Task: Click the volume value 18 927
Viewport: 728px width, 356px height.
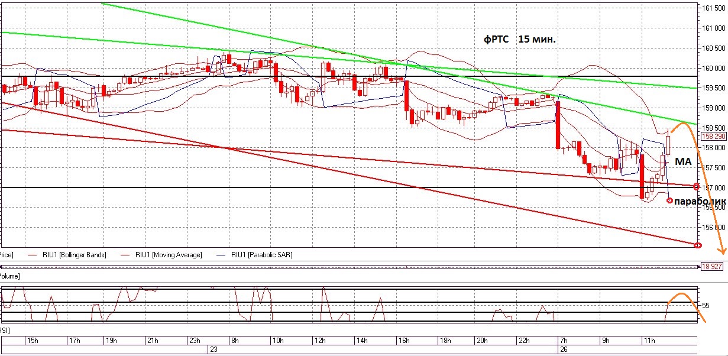Action: tap(713, 267)
